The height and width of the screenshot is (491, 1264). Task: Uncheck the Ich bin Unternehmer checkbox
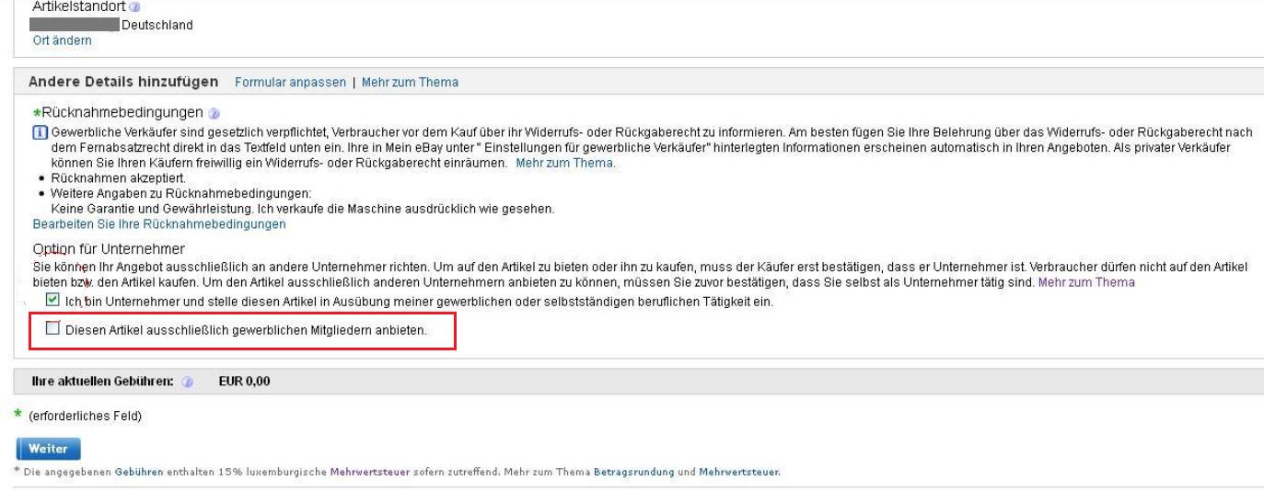point(52,300)
